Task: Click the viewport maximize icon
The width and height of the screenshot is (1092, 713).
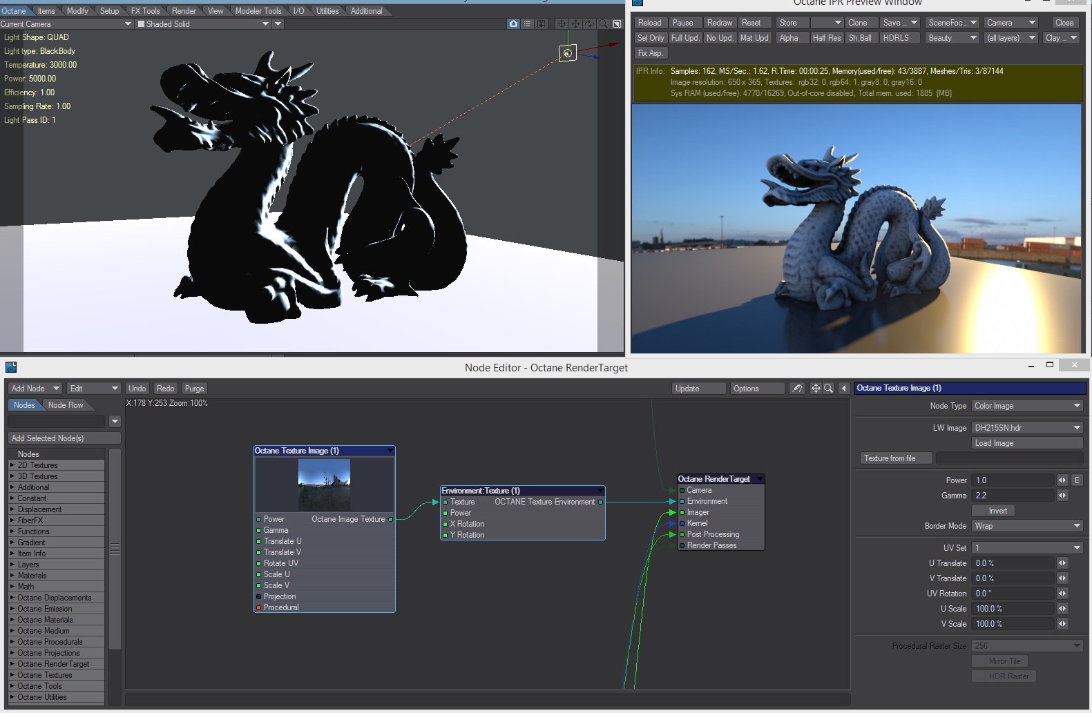Action: point(617,23)
